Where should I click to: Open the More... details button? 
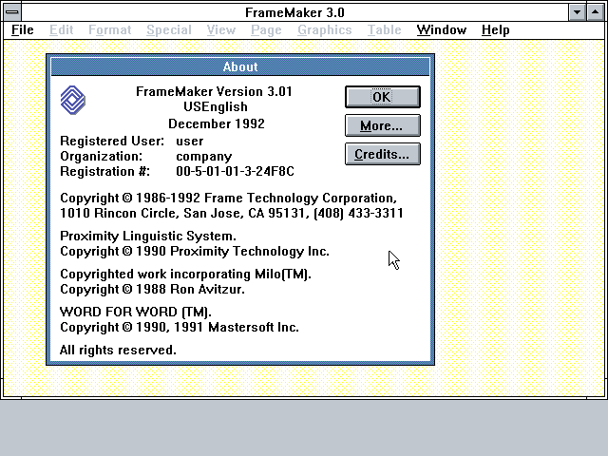pos(382,125)
